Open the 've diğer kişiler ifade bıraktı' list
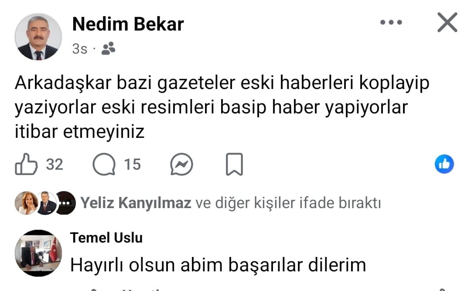 (288, 203)
